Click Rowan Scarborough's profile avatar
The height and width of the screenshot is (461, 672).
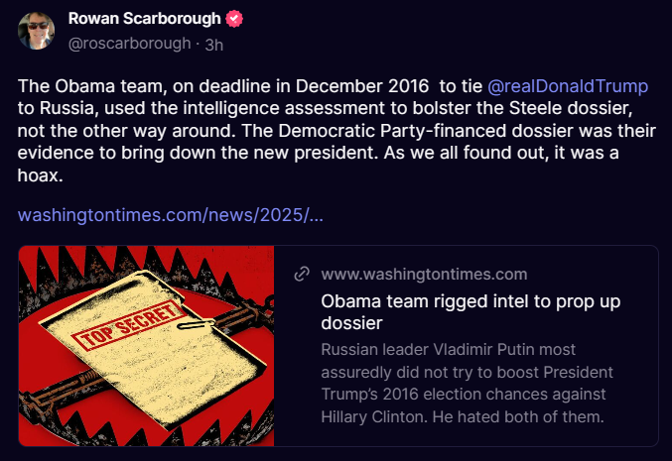point(36,31)
